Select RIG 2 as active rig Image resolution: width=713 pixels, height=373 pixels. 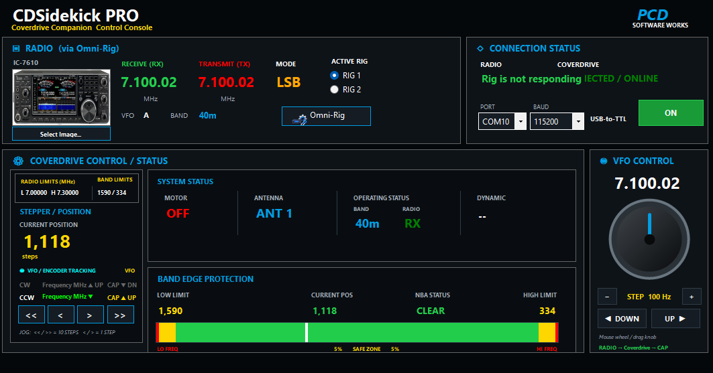(x=334, y=89)
